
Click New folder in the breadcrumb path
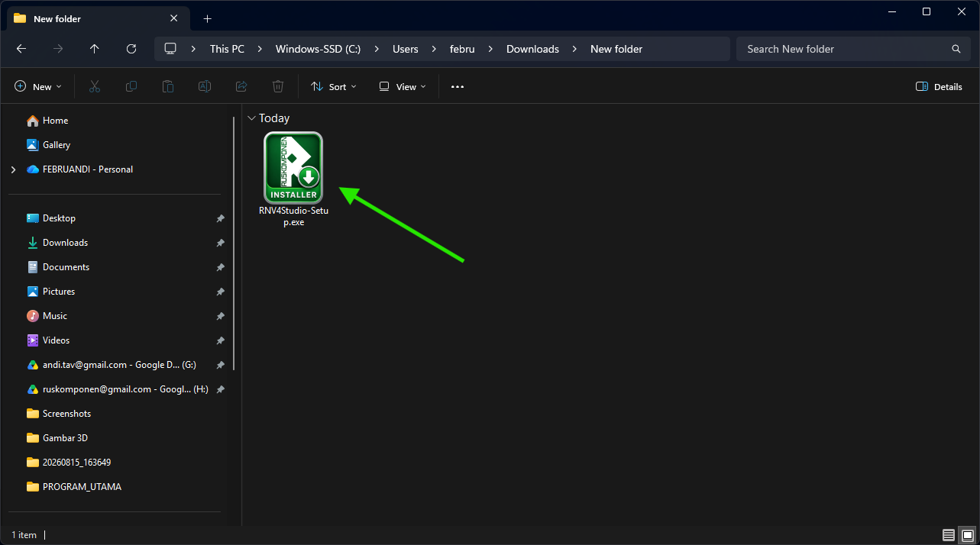pos(616,49)
